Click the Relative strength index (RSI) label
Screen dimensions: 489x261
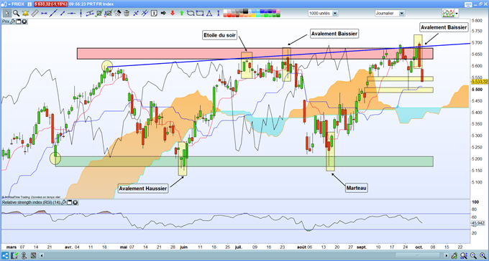click(x=31, y=202)
